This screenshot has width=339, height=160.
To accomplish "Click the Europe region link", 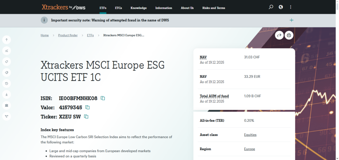I will [250, 149].
